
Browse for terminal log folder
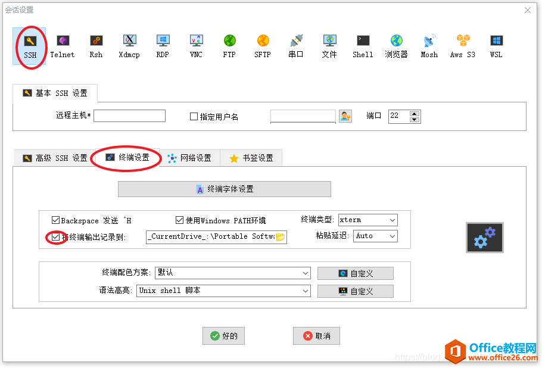pyautogui.click(x=281, y=236)
